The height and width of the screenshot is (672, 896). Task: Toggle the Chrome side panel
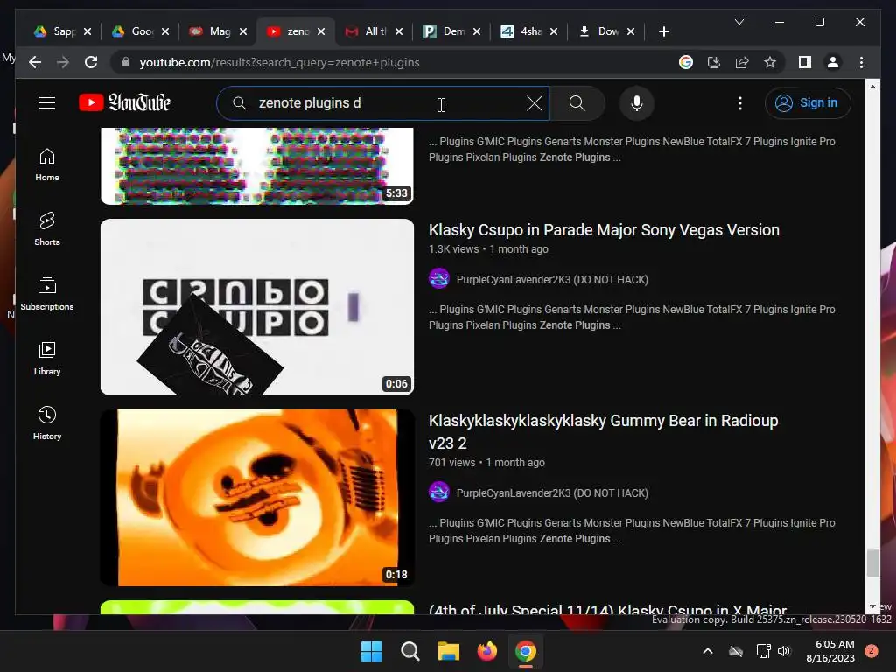tap(805, 62)
